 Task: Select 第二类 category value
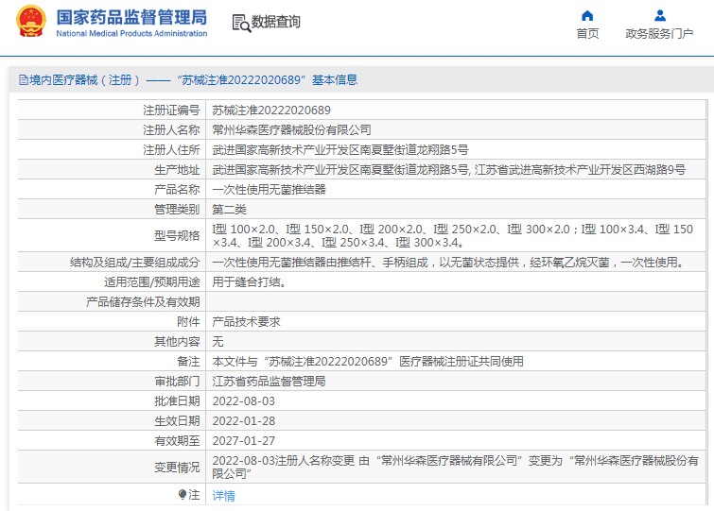(229, 209)
